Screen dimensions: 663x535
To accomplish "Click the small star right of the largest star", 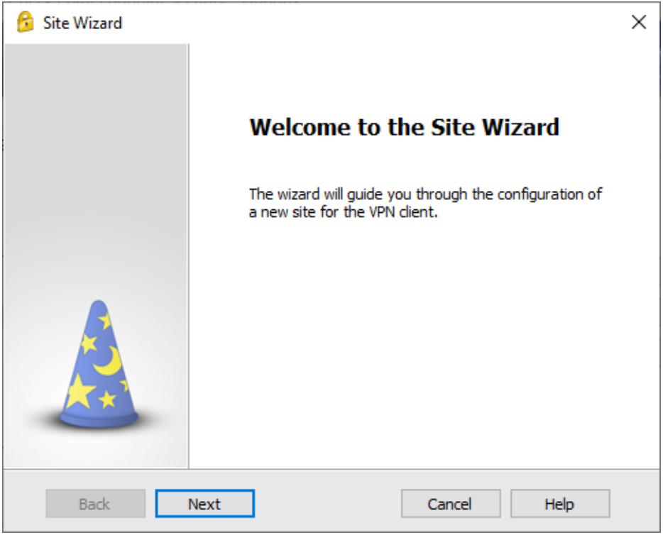I will (x=107, y=399).
